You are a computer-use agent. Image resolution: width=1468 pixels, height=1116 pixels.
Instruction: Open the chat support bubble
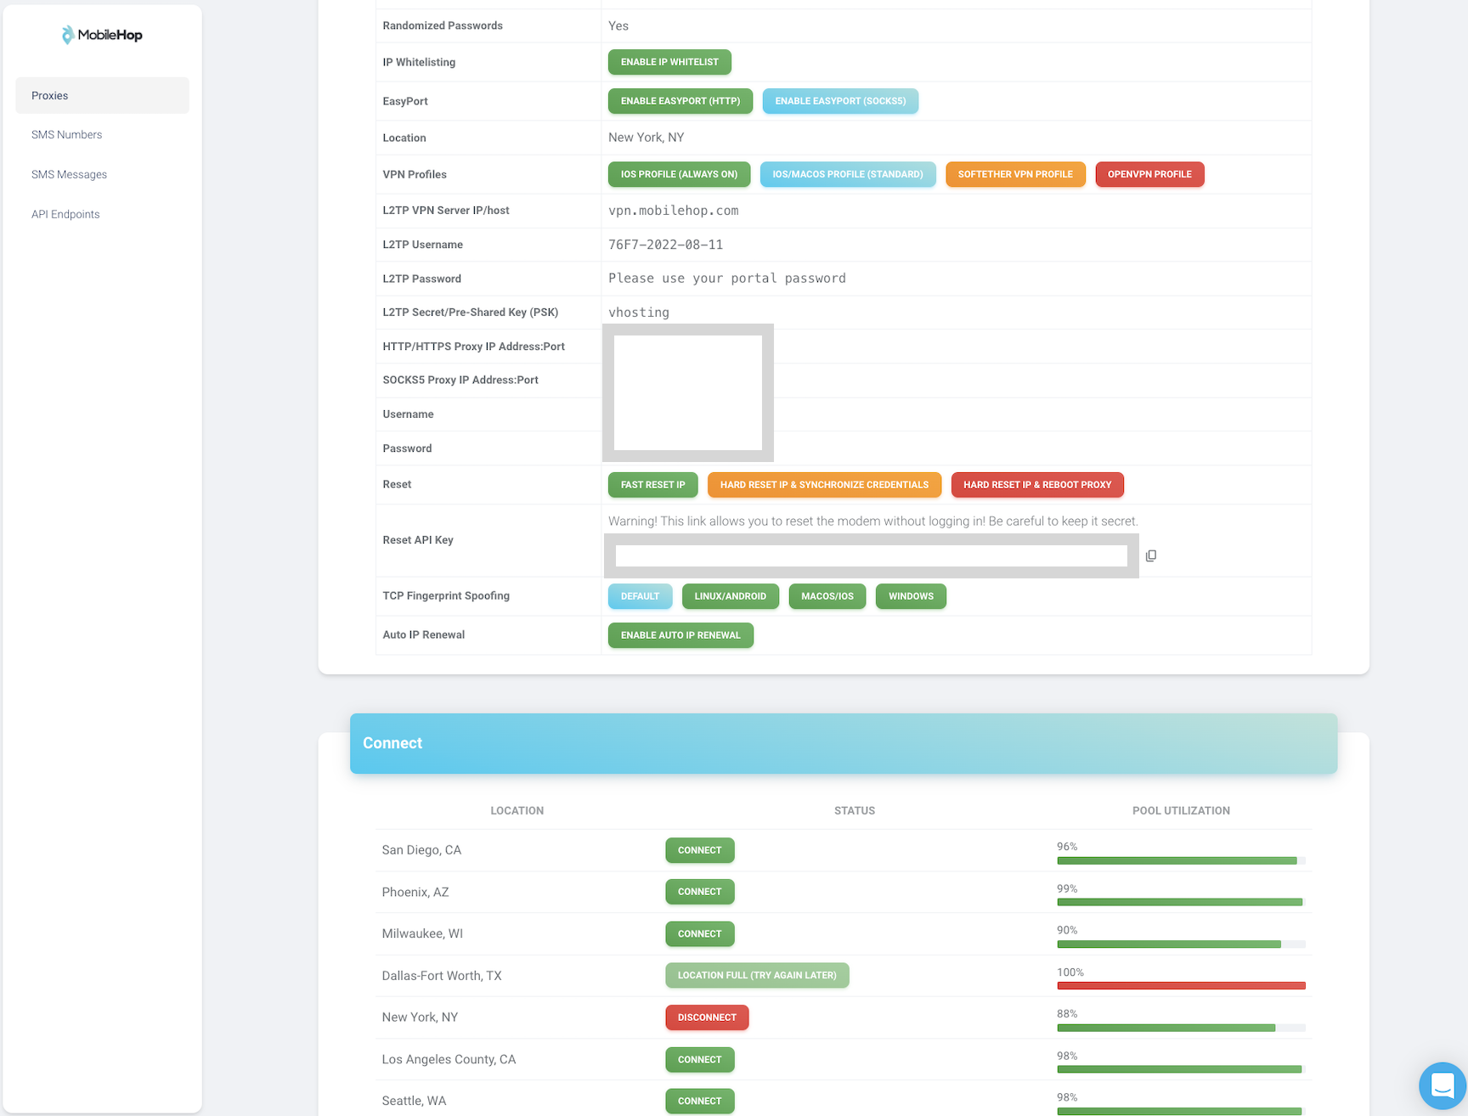(x=1443, y=1085)
